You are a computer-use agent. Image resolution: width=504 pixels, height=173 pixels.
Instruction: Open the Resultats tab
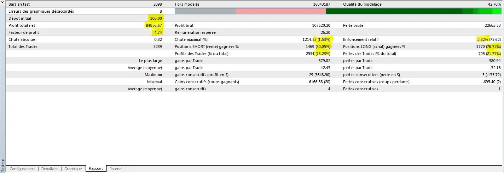pos(49,169)
